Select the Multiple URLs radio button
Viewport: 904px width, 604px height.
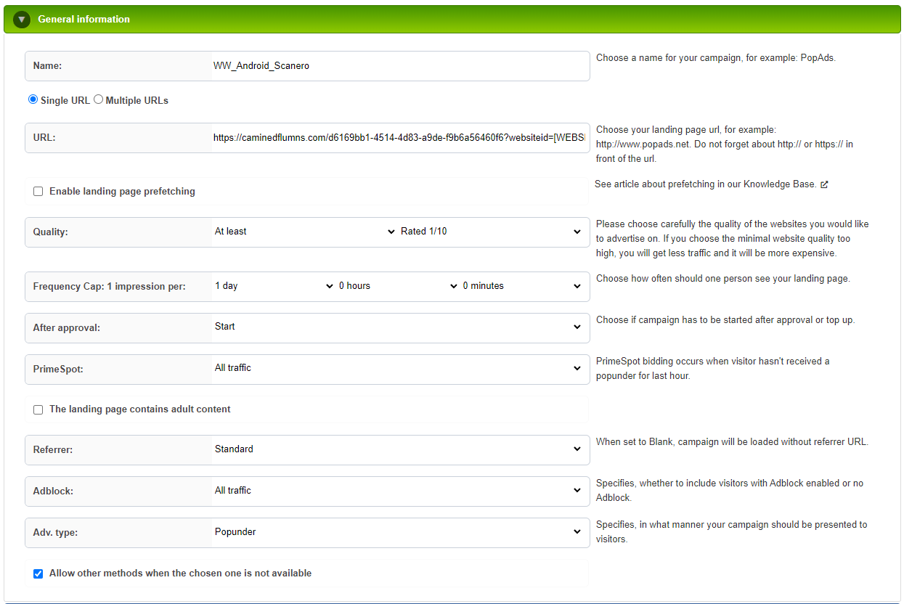(98, 99)
